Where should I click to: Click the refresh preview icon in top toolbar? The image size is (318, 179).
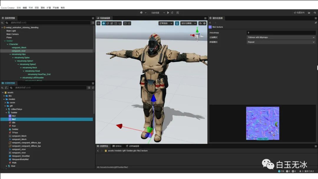172,13
